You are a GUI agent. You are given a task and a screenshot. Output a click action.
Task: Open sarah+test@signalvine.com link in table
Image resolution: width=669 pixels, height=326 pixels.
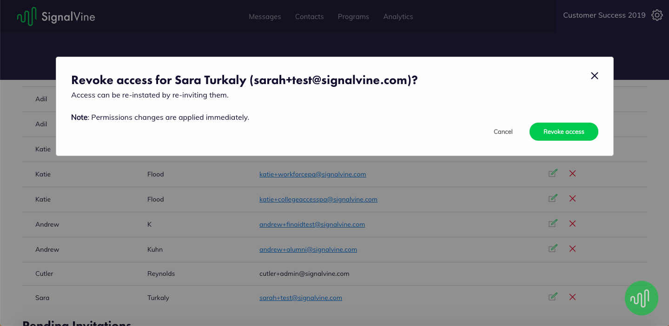(x=301, y=298)
